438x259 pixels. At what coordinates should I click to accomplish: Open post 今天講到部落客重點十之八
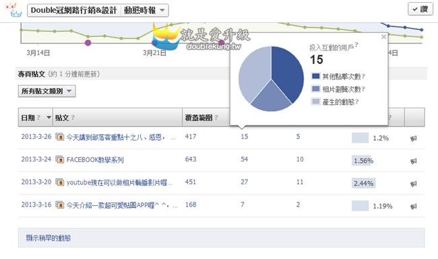tap(121, 137)
